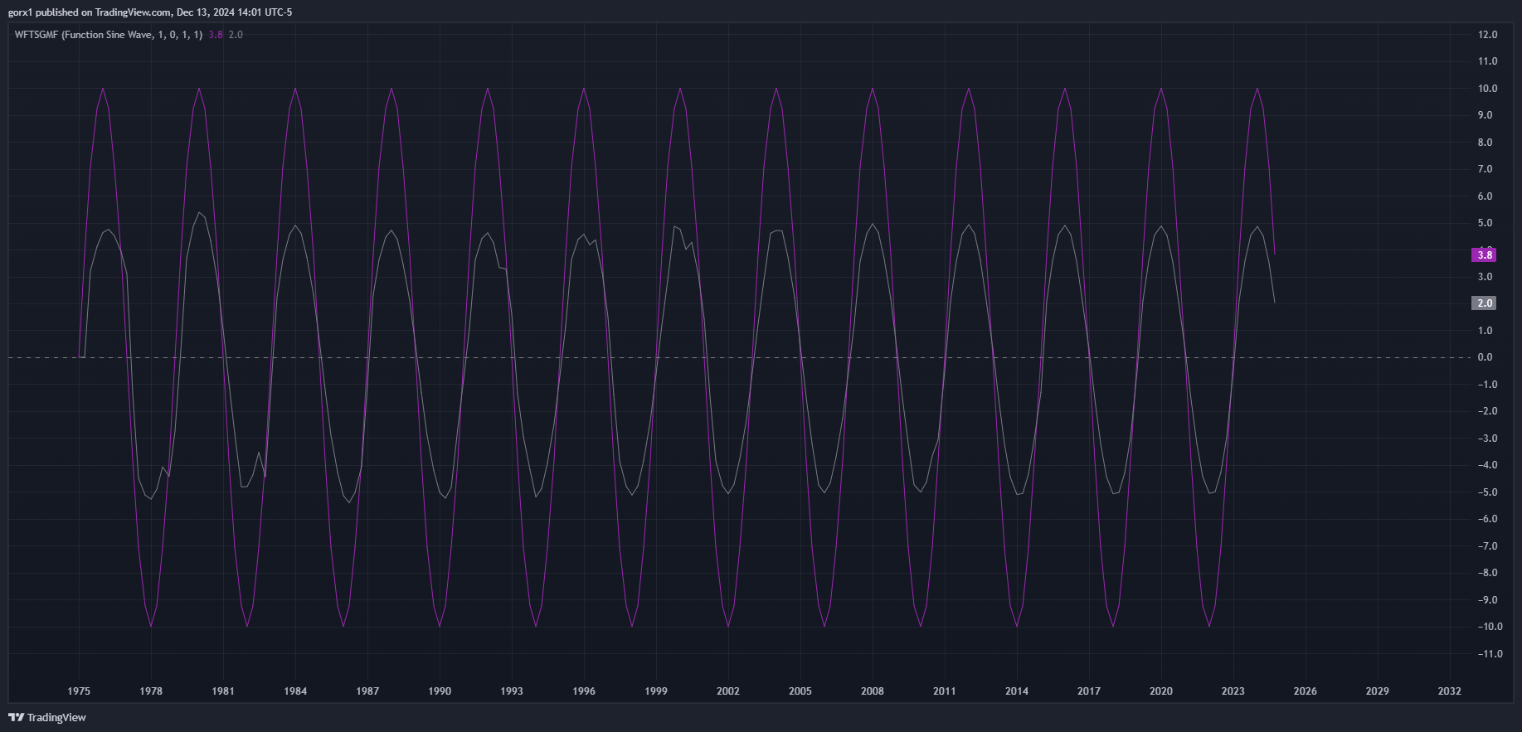
Task: Click the 11.0 value on price scale
Action: 1487,61
